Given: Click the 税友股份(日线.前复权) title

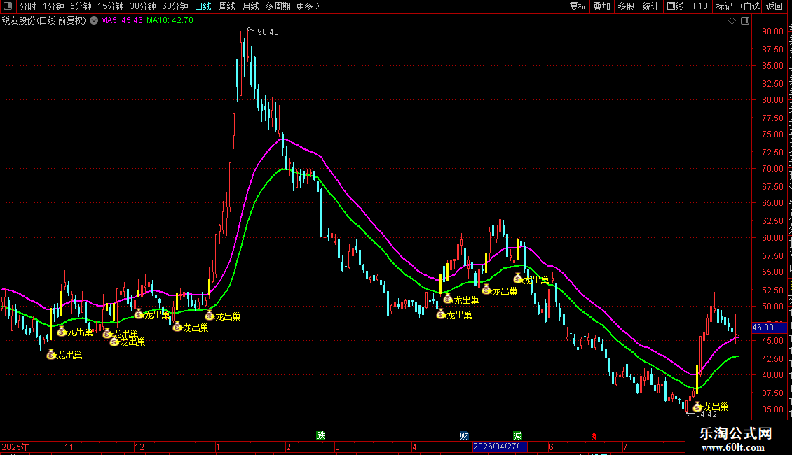Looking at the screenshot, I should pos(44,20).
